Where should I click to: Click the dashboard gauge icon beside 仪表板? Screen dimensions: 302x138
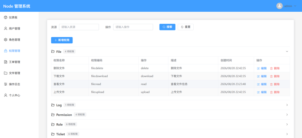coord(6,17)
